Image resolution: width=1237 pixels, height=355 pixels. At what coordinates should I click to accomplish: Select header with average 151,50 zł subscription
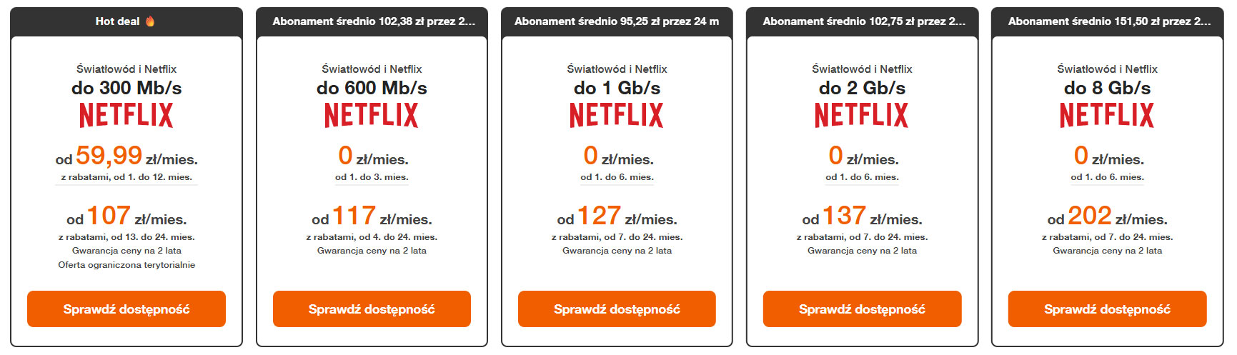pos(1107,21)
